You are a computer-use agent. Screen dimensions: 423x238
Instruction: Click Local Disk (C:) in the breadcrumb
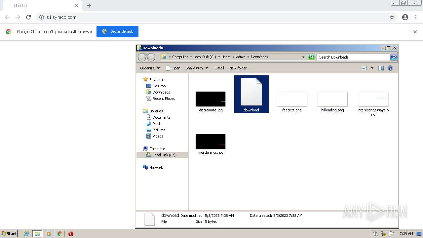click(205, 57)
